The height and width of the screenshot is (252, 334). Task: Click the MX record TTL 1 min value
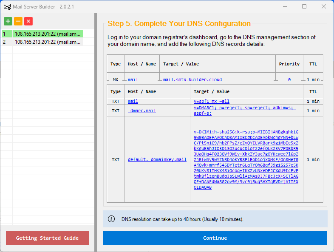313,79
